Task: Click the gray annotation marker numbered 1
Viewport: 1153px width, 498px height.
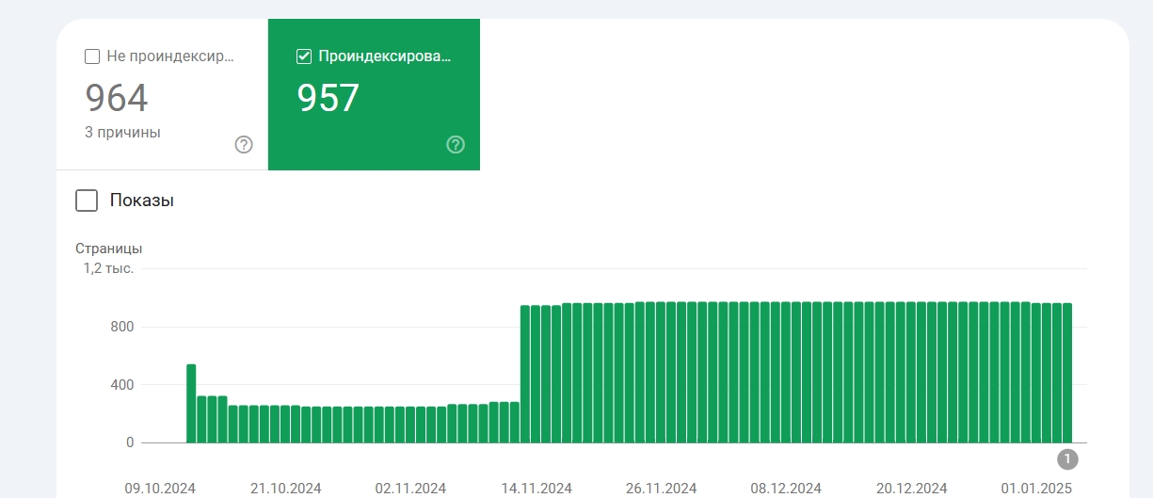Action: pos(1067,459)
